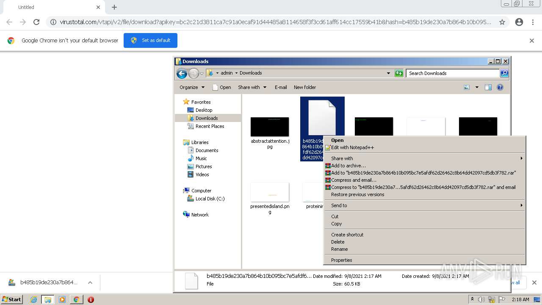The width and height of the screenshot is (542, 305).
Task: Click the E-mail toolbar button
Action: tap(281, 87)
